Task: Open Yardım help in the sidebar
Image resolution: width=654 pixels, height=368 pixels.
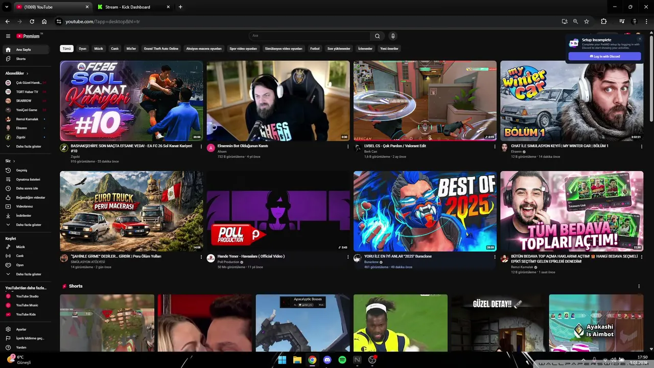Action: pos(27,348)
